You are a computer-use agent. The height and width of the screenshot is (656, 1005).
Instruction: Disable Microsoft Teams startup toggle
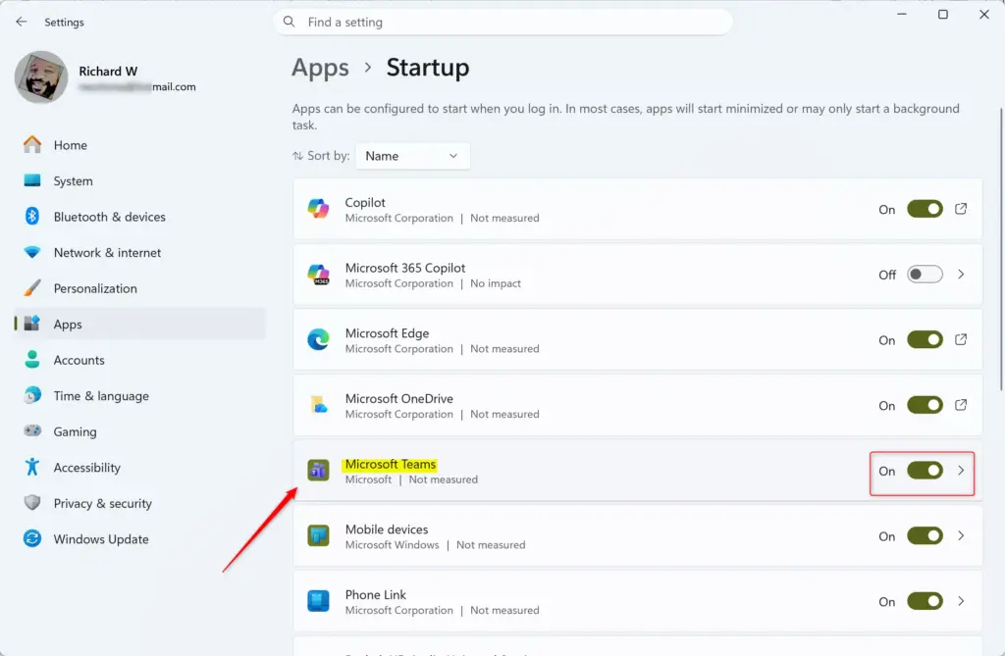pyautogui.click(x=925, y=471)
